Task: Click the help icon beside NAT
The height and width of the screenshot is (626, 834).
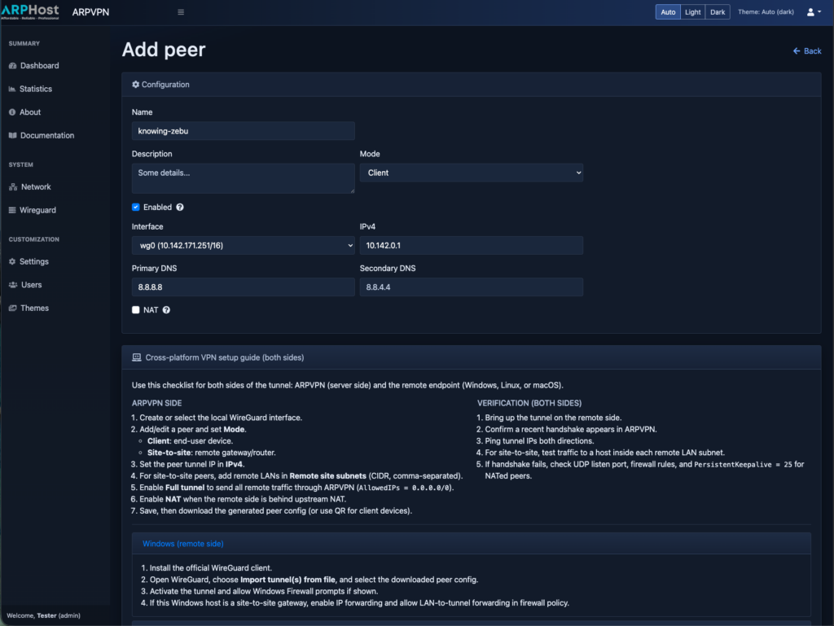Action: coord(166,310)
